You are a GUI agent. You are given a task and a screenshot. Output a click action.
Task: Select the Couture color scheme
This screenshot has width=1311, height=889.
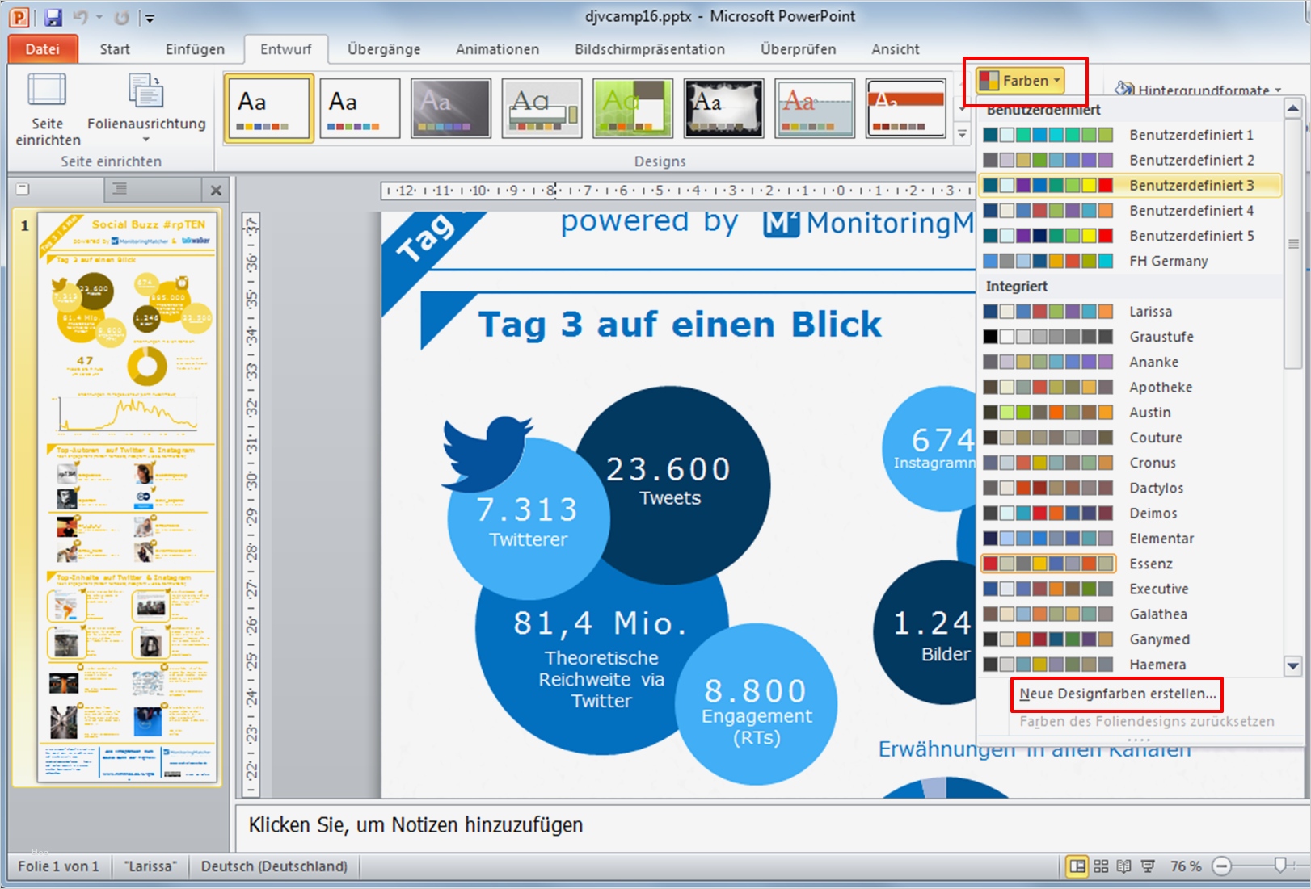tap(1130, 438)
